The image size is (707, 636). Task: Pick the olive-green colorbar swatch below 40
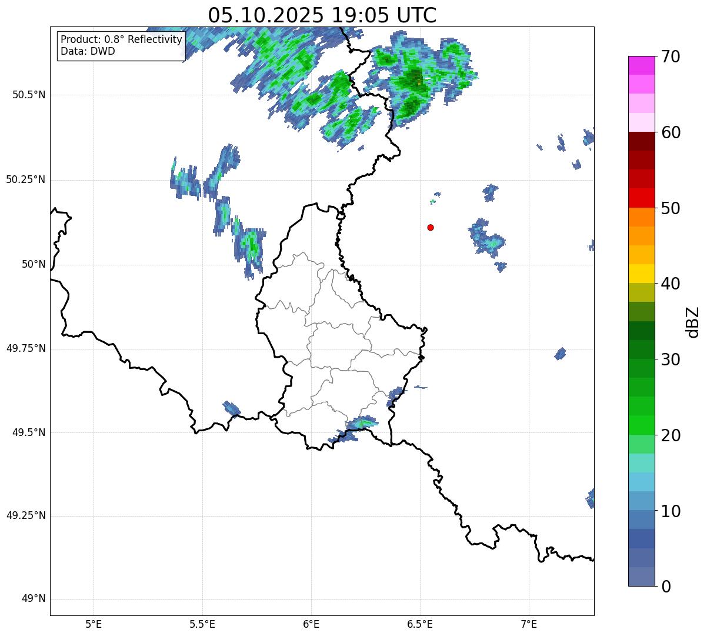pyautogui.click(x=642, y=293)
